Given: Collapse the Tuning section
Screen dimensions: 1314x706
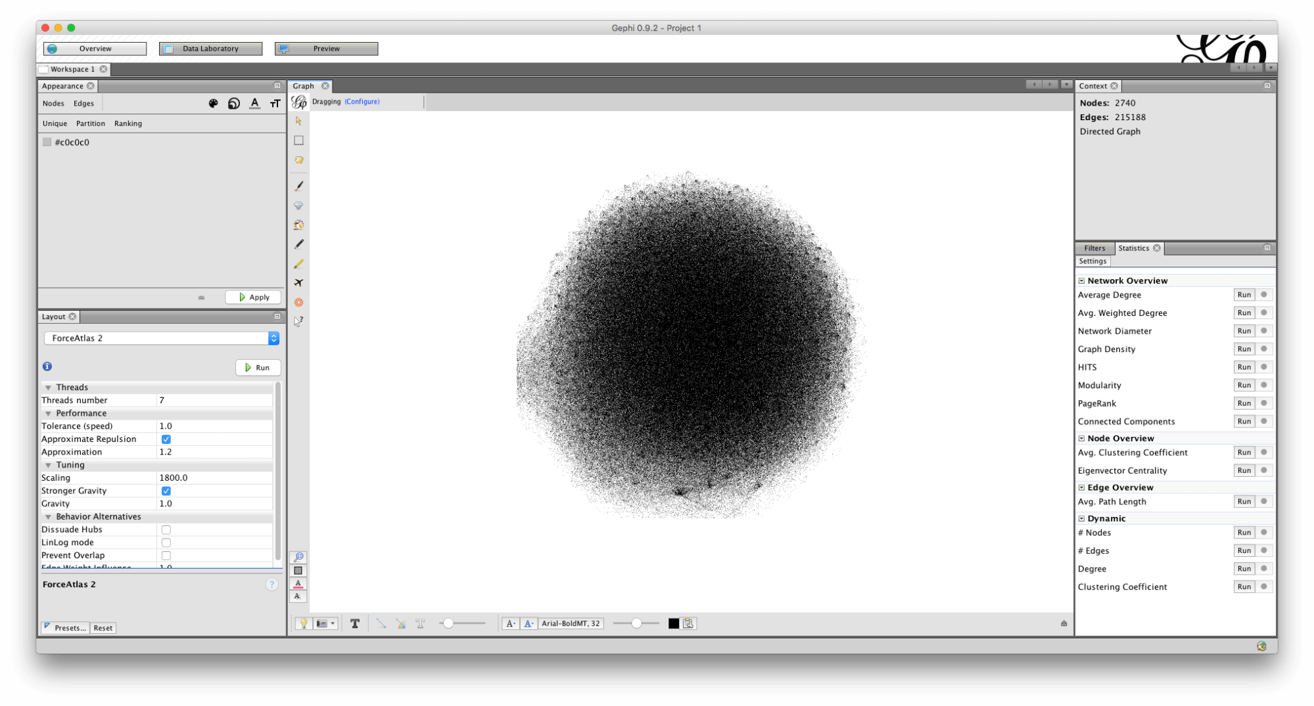Looking at the screenshot, I should [48, 465].
